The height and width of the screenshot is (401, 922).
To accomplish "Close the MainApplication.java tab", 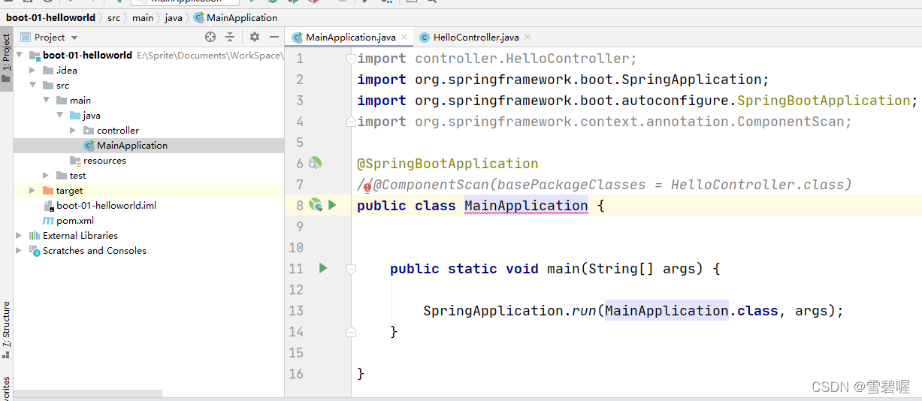I will pos(404,36).
